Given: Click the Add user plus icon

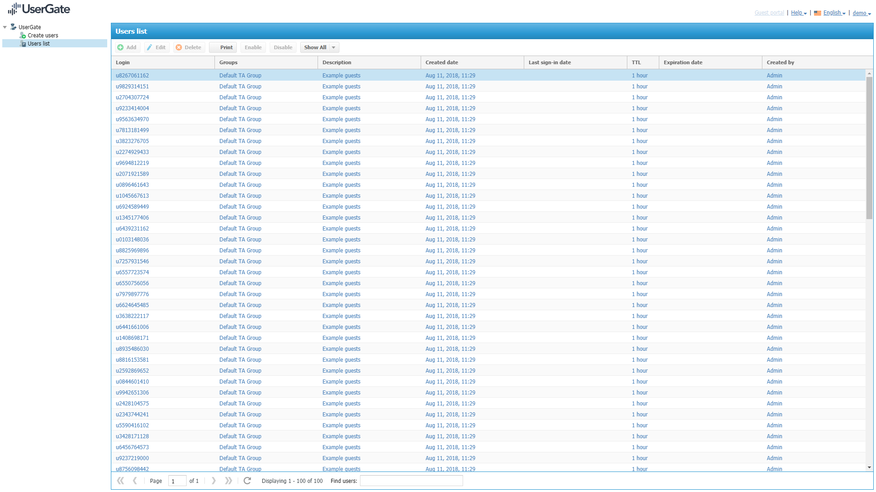Looking at the screenshot, I should point(120,47).
